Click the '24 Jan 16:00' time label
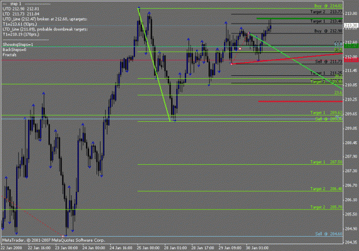 point(121,248)
